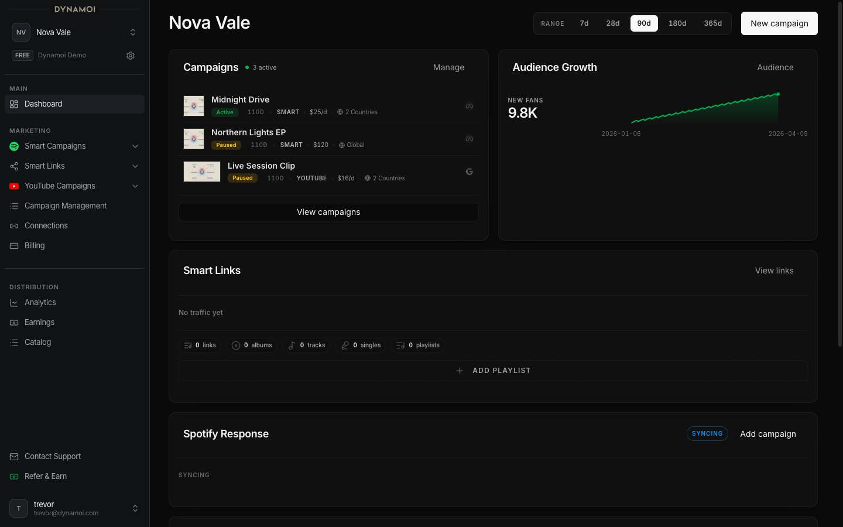The image size is (843, 527).
Task: Click the Contact Support envelope icon
Action: tap(14, 457)
